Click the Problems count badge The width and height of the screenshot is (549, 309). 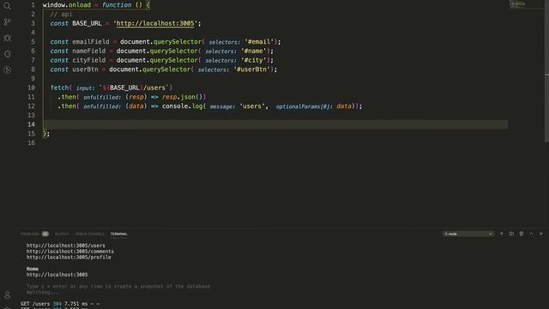[x=45, y=233]
